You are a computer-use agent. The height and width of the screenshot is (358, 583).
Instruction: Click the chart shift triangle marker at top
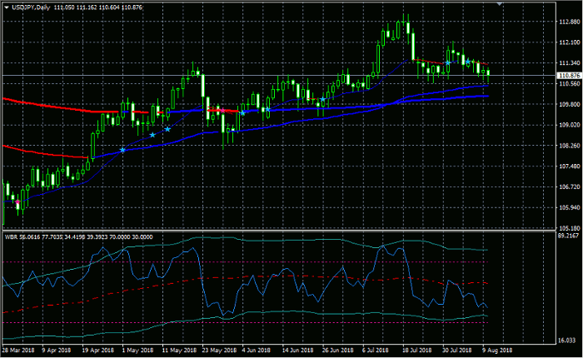(x=500, y=4)
